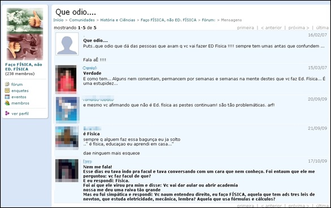Open author name above Verdade post
This screenshot has height=208, width=331.
(x=90, y=68)
